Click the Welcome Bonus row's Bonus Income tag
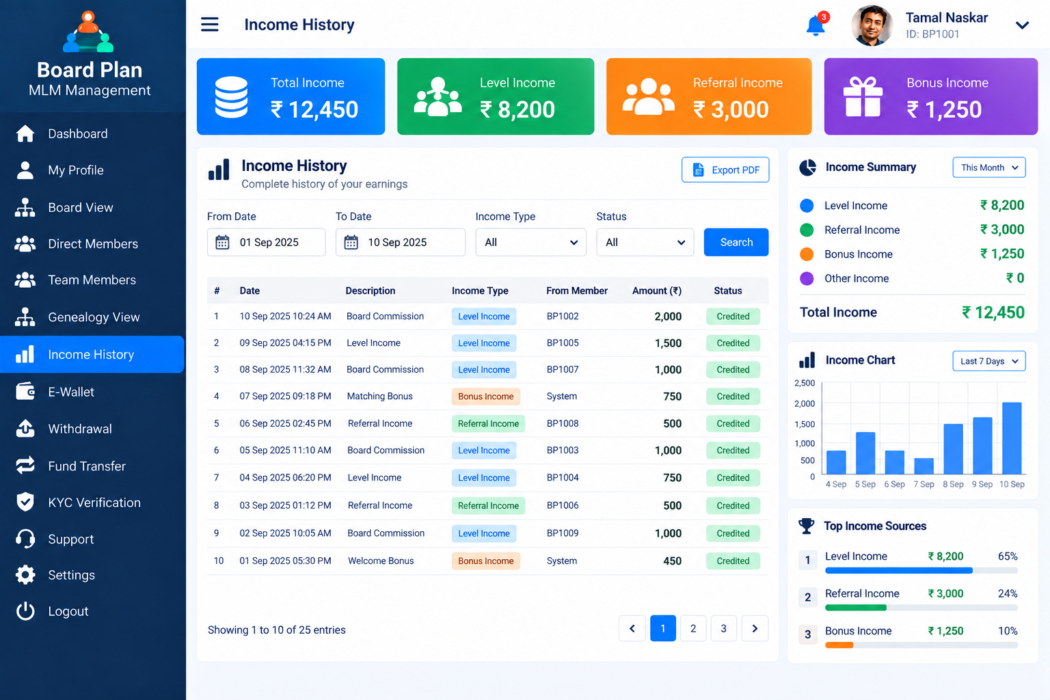This screenshot has height=700, width=1050. (485, 561)
